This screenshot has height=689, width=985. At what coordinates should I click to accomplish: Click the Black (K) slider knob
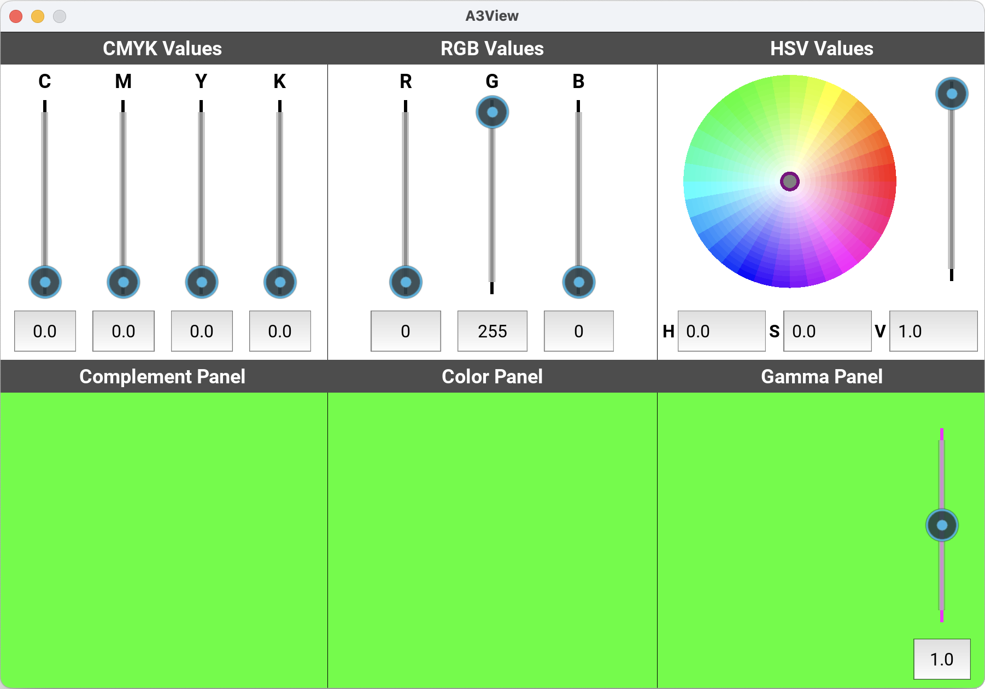tap(280, 282)
